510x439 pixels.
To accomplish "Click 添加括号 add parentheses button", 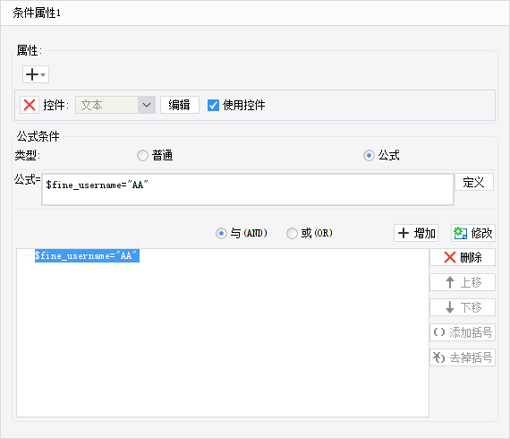I will click(463, 332).
